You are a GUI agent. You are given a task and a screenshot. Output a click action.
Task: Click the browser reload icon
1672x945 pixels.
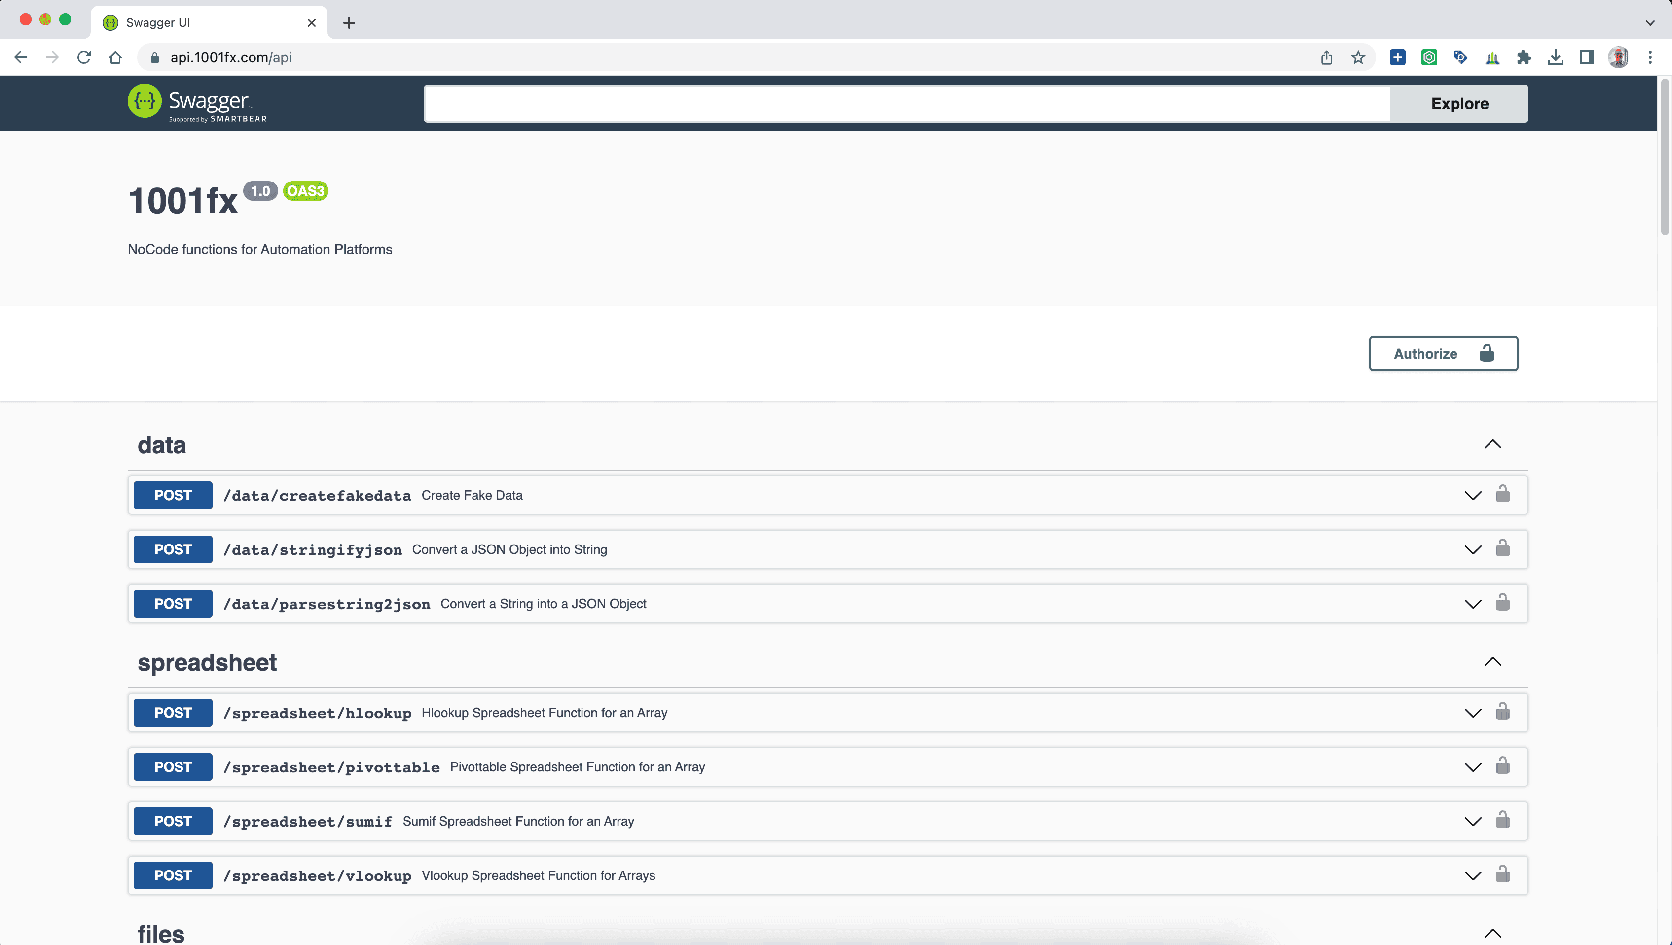click(84, 58)
